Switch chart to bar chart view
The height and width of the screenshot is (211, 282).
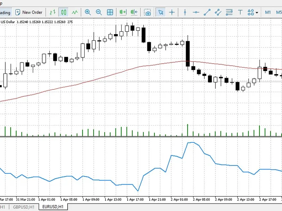tap(53, 12)
